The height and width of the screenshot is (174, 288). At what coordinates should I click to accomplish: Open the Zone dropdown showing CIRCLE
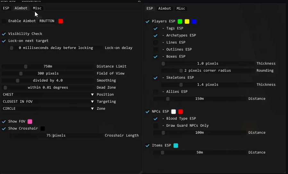[48, 109]
